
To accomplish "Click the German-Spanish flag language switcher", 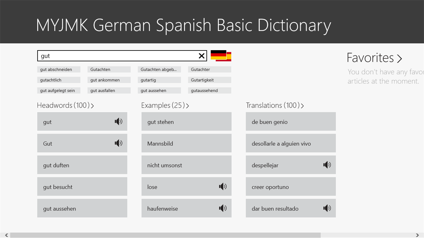I will coord(221,56).
